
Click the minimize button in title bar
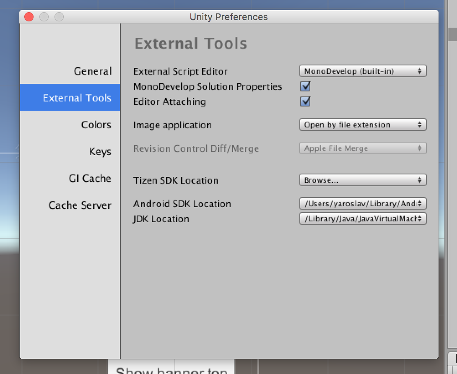44,17
